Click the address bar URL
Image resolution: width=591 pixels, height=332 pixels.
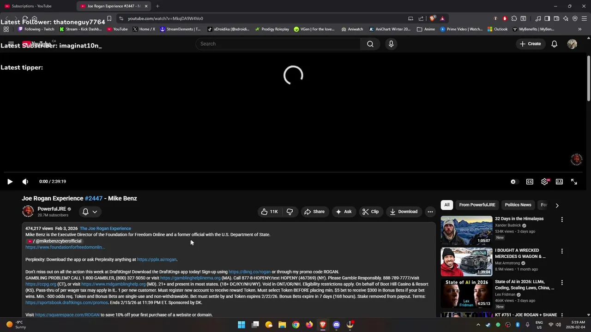(x=165, y=18)
